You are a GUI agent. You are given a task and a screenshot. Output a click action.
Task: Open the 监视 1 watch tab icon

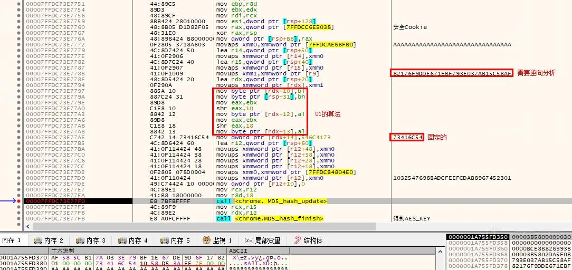(x=206, y=240)
